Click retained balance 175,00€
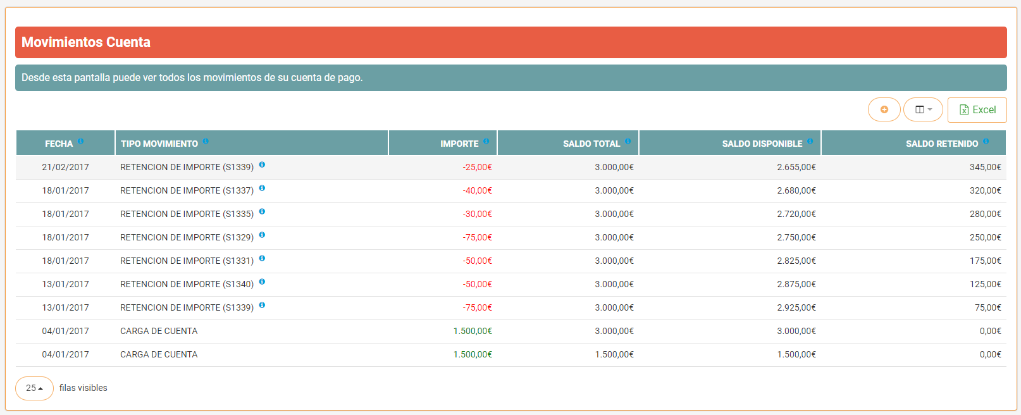 pos(986,261)
